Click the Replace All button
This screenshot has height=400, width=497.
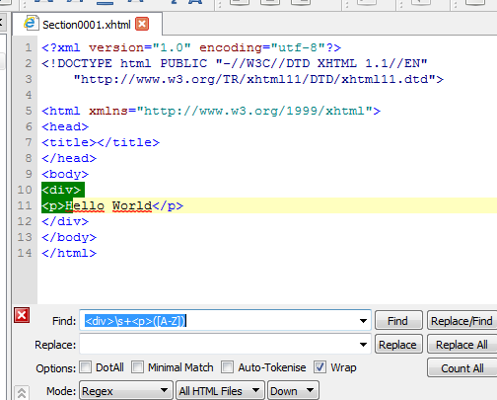coord(461,345)
